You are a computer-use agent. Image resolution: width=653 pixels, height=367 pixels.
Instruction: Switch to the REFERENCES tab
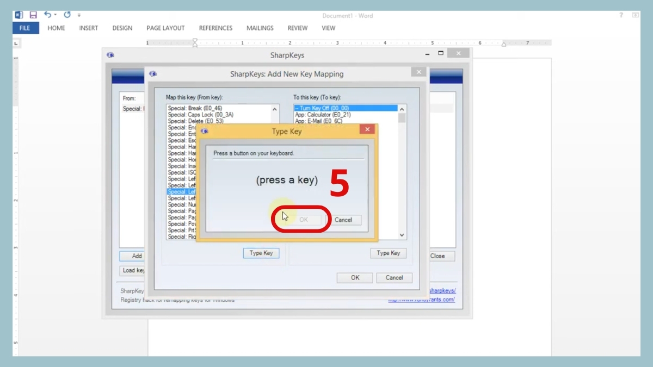pos(215,28)
